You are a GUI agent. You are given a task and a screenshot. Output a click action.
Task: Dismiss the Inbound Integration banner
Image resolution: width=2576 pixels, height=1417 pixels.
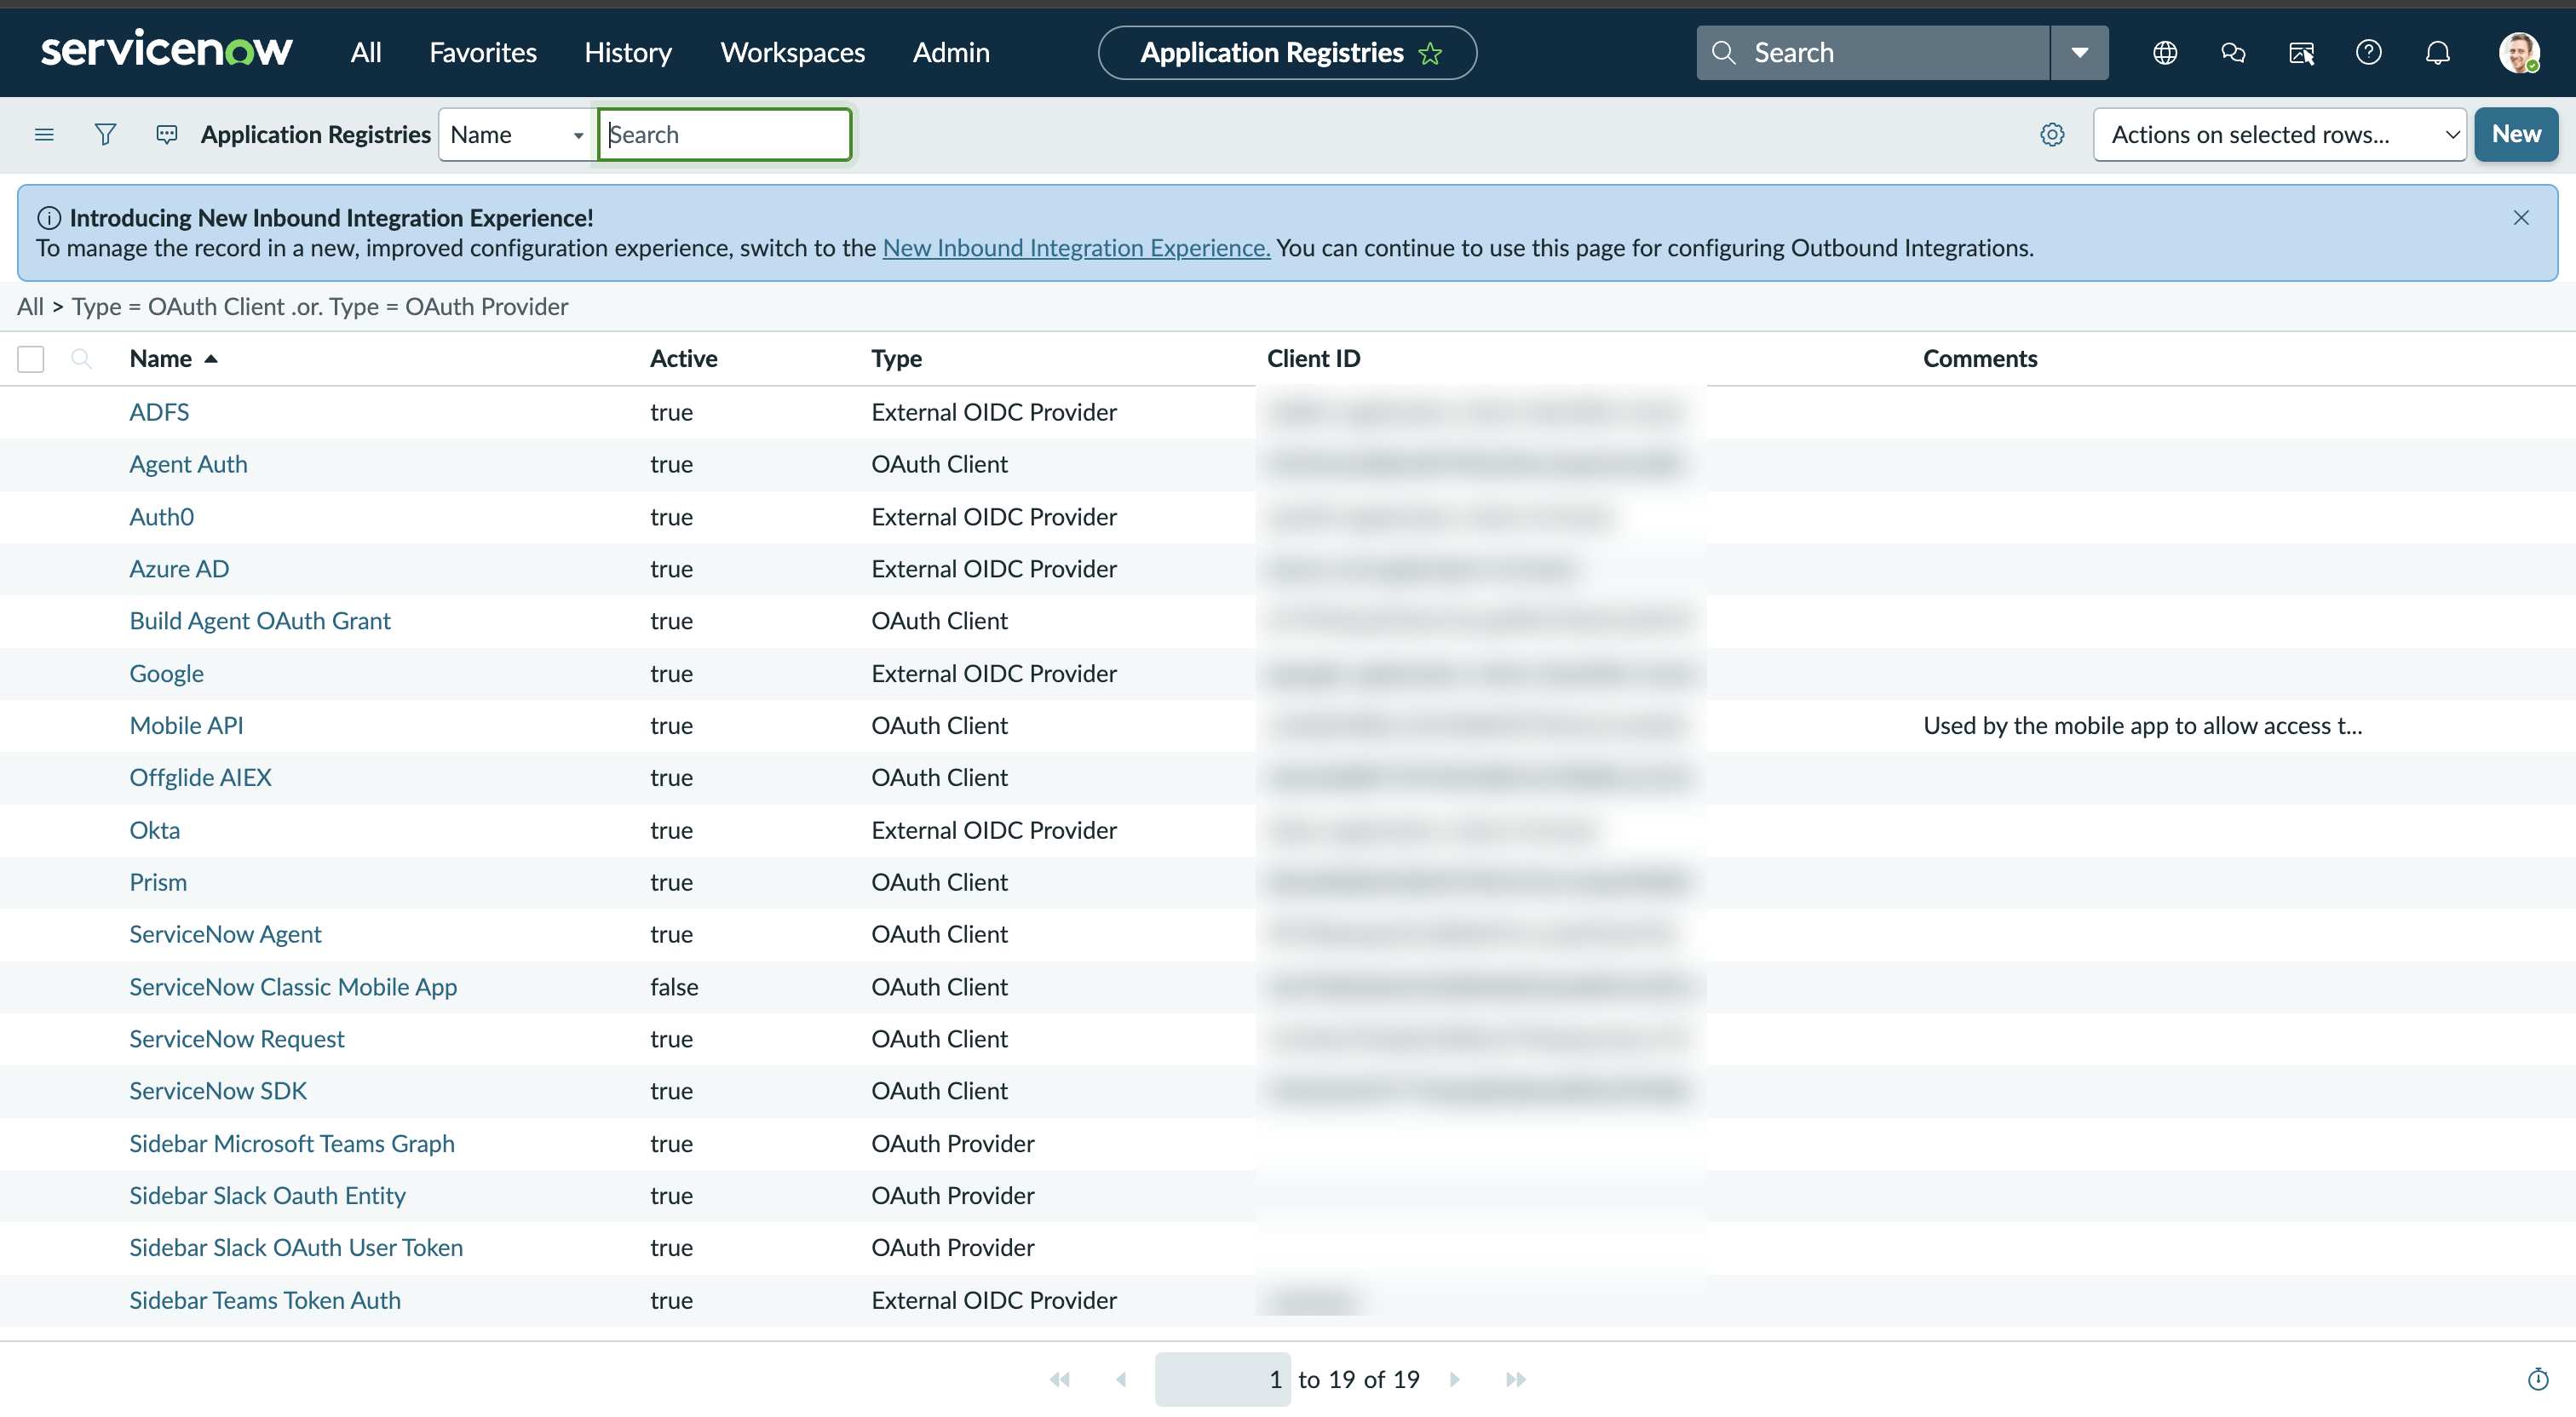[2521, 218]
